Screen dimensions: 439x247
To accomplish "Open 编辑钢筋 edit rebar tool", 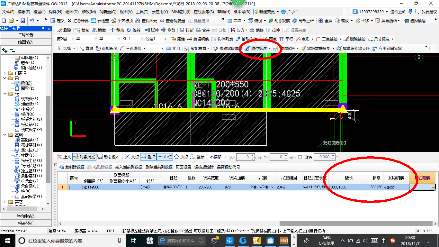I will click(x=198, y=39).
